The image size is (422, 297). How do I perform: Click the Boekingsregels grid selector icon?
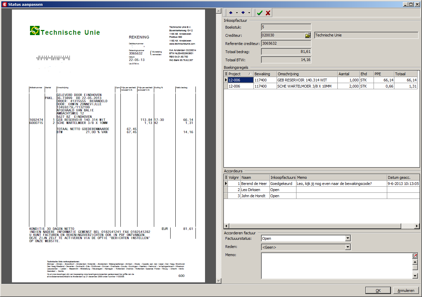[x=225, y=74]
